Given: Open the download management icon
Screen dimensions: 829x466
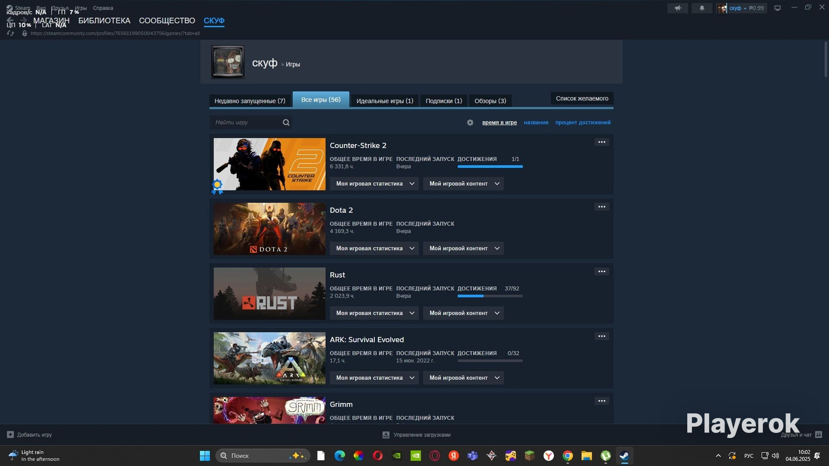Looking at the screenshot, I should (386, 435).
